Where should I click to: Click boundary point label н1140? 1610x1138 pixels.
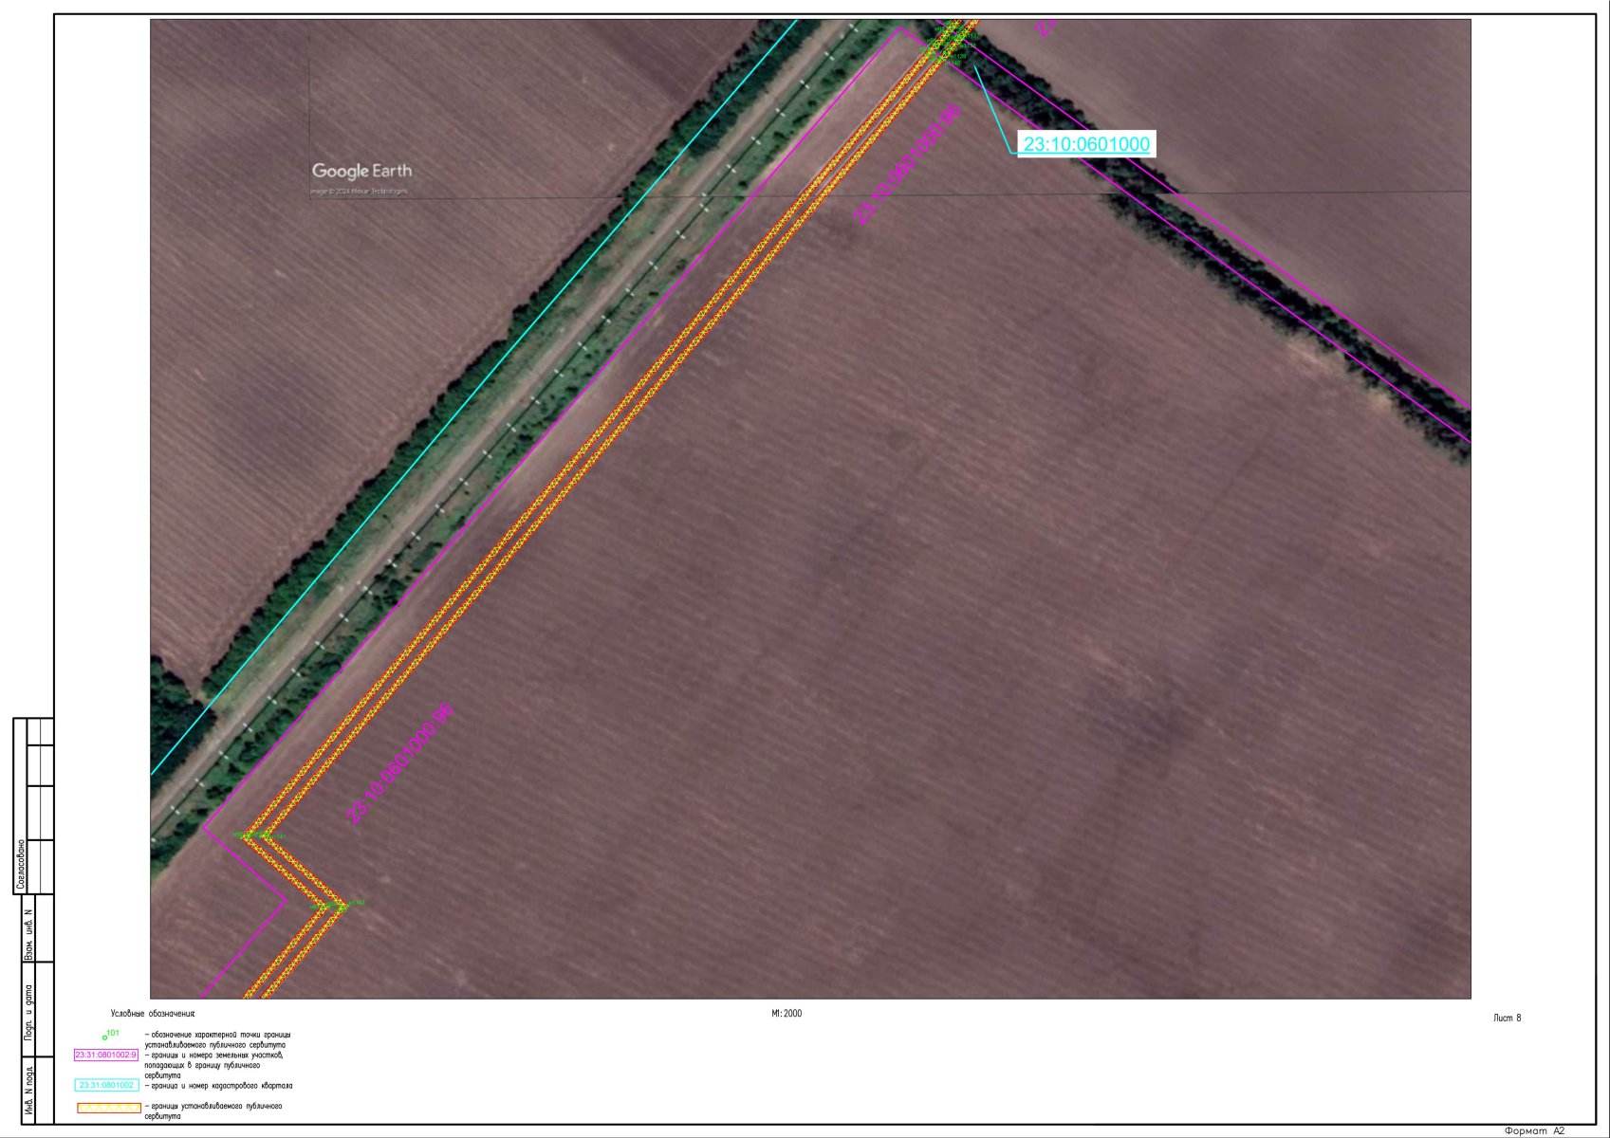click(x=953, y=64)
